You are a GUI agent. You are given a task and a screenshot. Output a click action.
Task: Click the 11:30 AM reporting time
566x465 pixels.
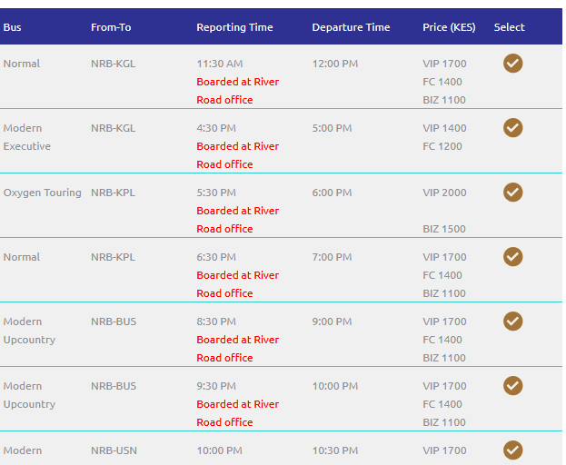(220, 64)
